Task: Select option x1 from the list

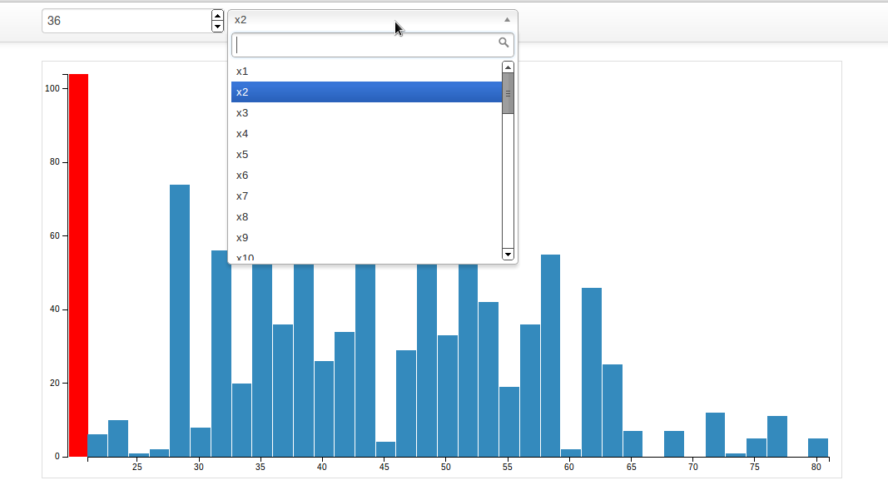Action: click(366, 72)
